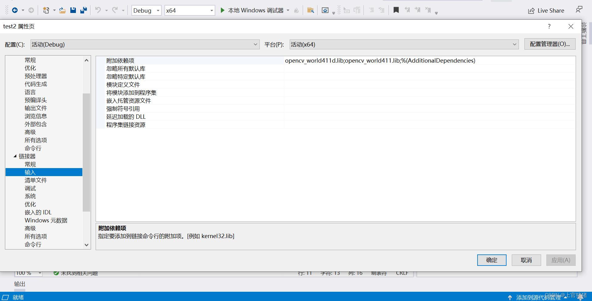Click the Save All icon
This screenshot has height=301, width=592.
[x=84, y=10]
